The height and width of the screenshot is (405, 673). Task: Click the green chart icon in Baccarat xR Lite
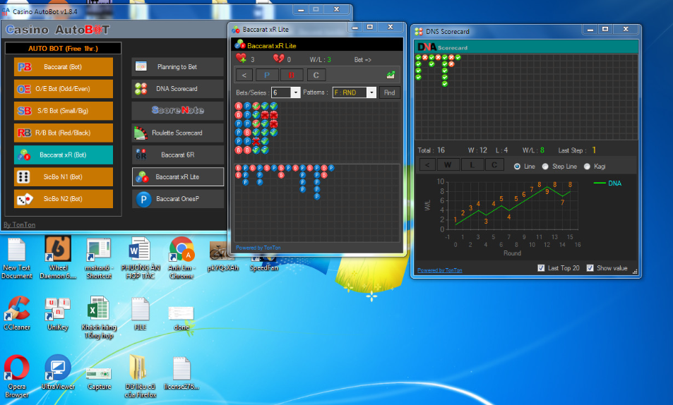pos(391,75)
